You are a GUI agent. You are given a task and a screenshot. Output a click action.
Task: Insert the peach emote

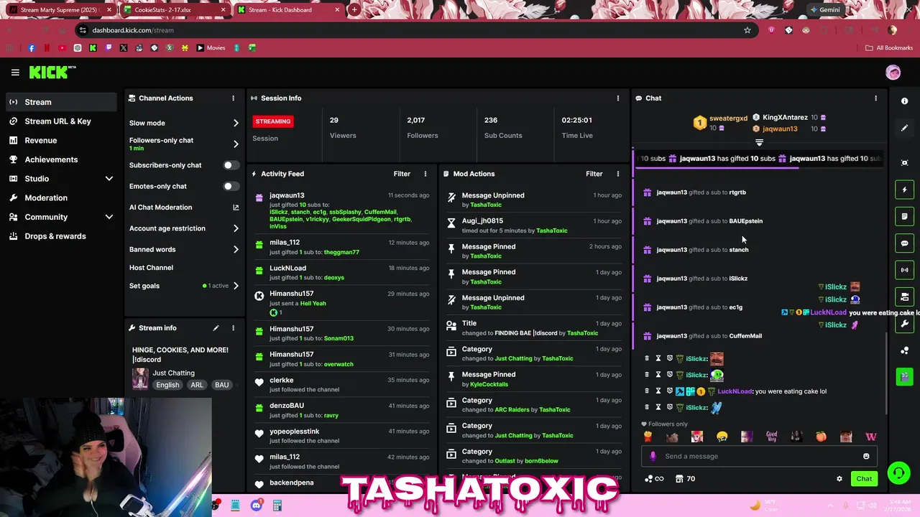(x=821, y=437)
